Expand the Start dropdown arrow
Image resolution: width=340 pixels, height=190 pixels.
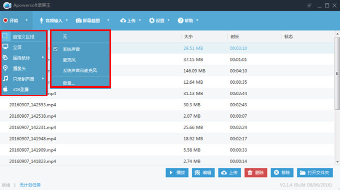tap(26, 20)
